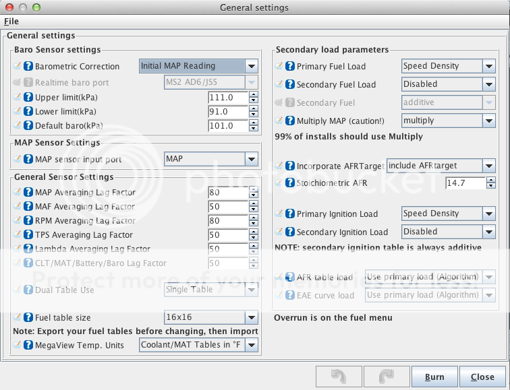Expand the Incorporate AFRTarget combo box
The width and height of the screenshot is (510, 390).
point(490,166)
